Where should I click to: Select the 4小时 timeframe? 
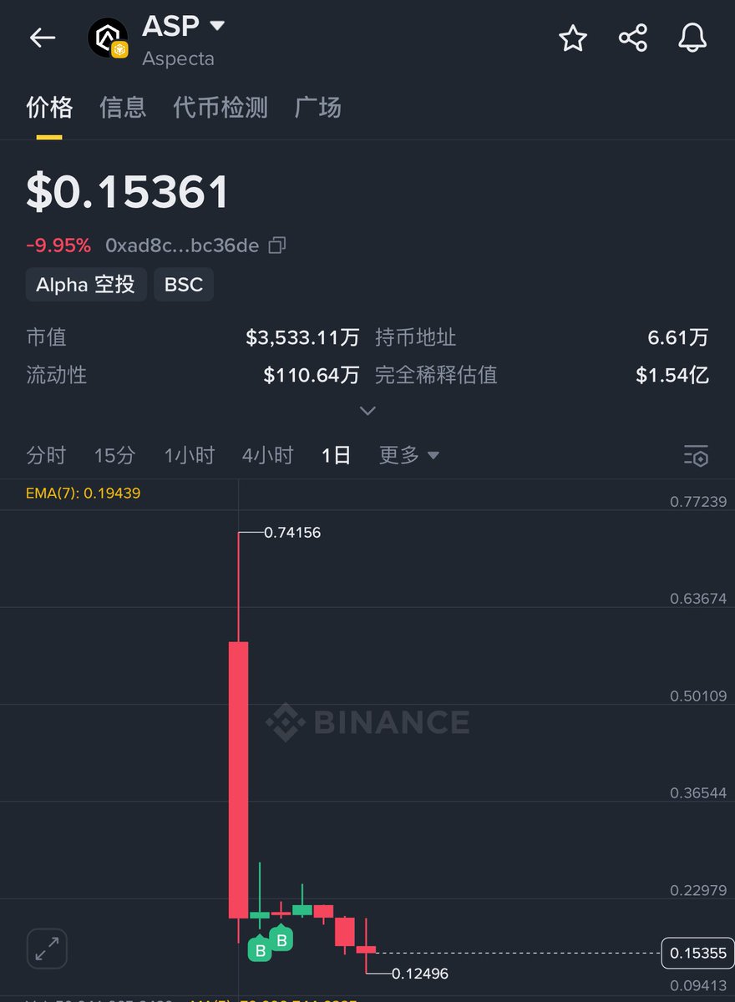(x=267, y=455)
